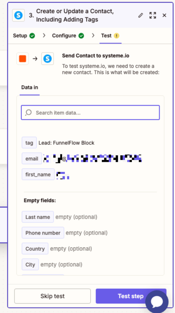This screenshot has width=175, height=313.
Task: Open the chat support bubble
Action: [x=157, y=302]
